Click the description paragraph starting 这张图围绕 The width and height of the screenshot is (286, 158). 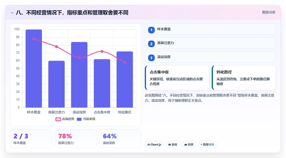pyautogui.click(x=210, y=98)
